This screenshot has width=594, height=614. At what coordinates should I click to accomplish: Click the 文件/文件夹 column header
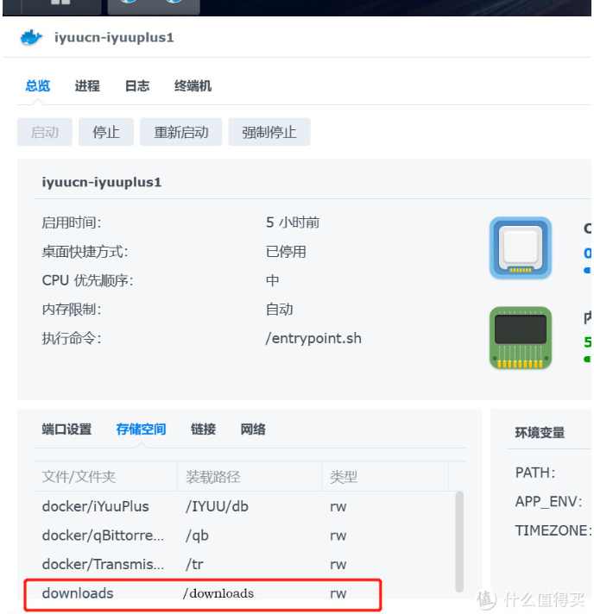point(105,477)
